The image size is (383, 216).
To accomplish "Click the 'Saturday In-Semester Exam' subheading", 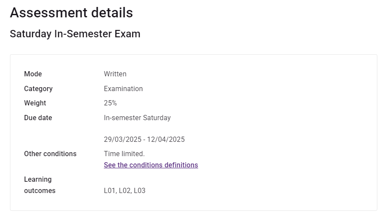I will (75, 34).
